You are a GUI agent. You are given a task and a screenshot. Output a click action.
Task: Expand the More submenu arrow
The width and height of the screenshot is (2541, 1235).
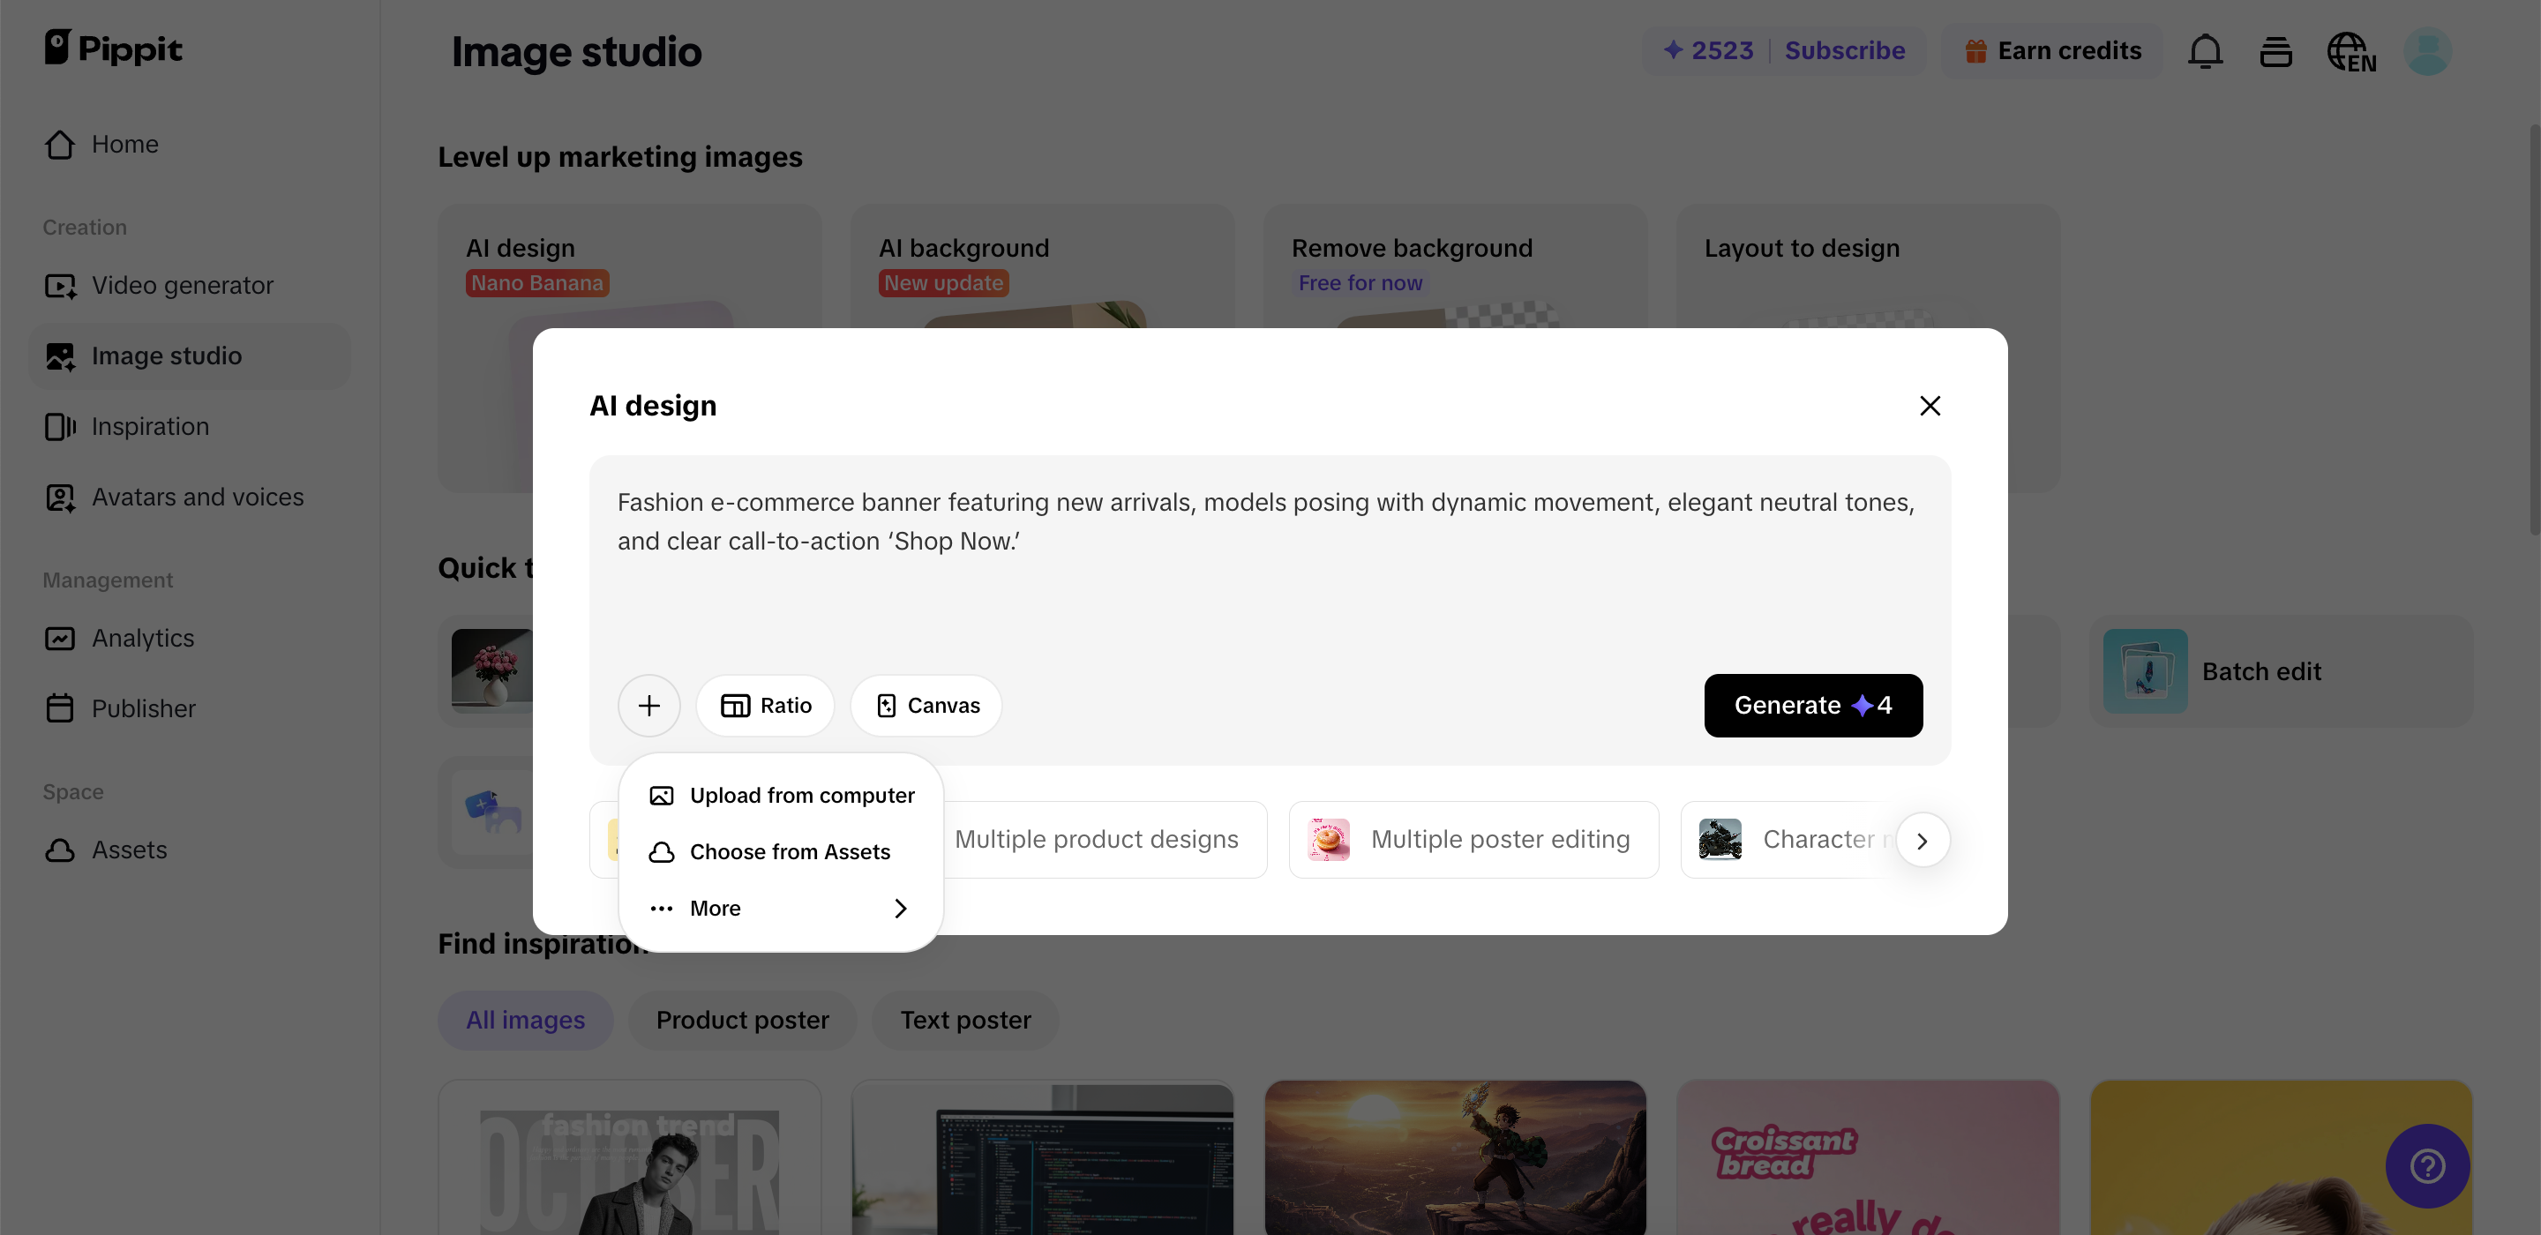point(900,908)
